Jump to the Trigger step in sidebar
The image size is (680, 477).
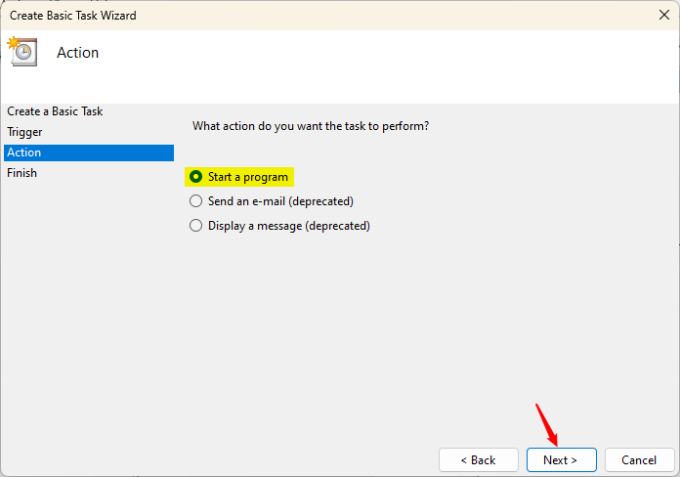pos(24,132)
